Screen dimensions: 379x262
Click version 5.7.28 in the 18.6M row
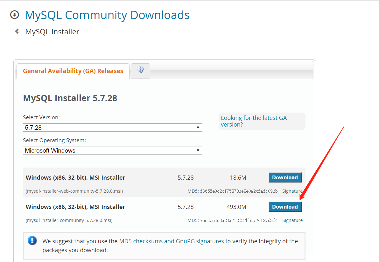186,178
